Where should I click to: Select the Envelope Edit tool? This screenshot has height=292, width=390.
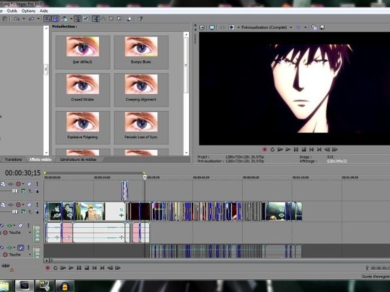[x=104, y=19]
